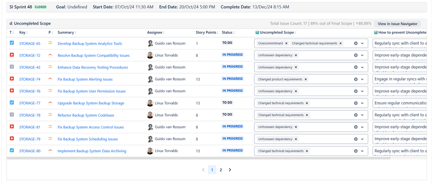The height and width of the screenshot is (184, 434).
Task: Click high priority icon for STORAGE-72
Action: [50, 55]
